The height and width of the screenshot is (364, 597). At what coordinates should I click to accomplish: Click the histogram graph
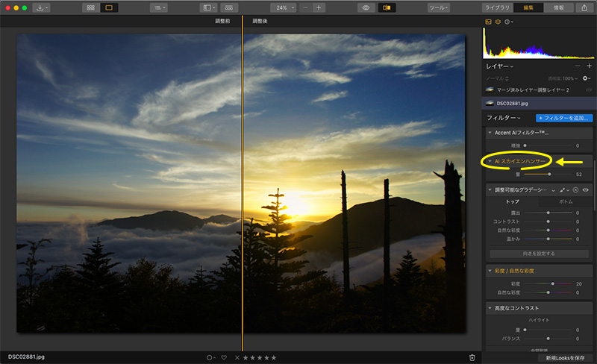tap(538, 43)
